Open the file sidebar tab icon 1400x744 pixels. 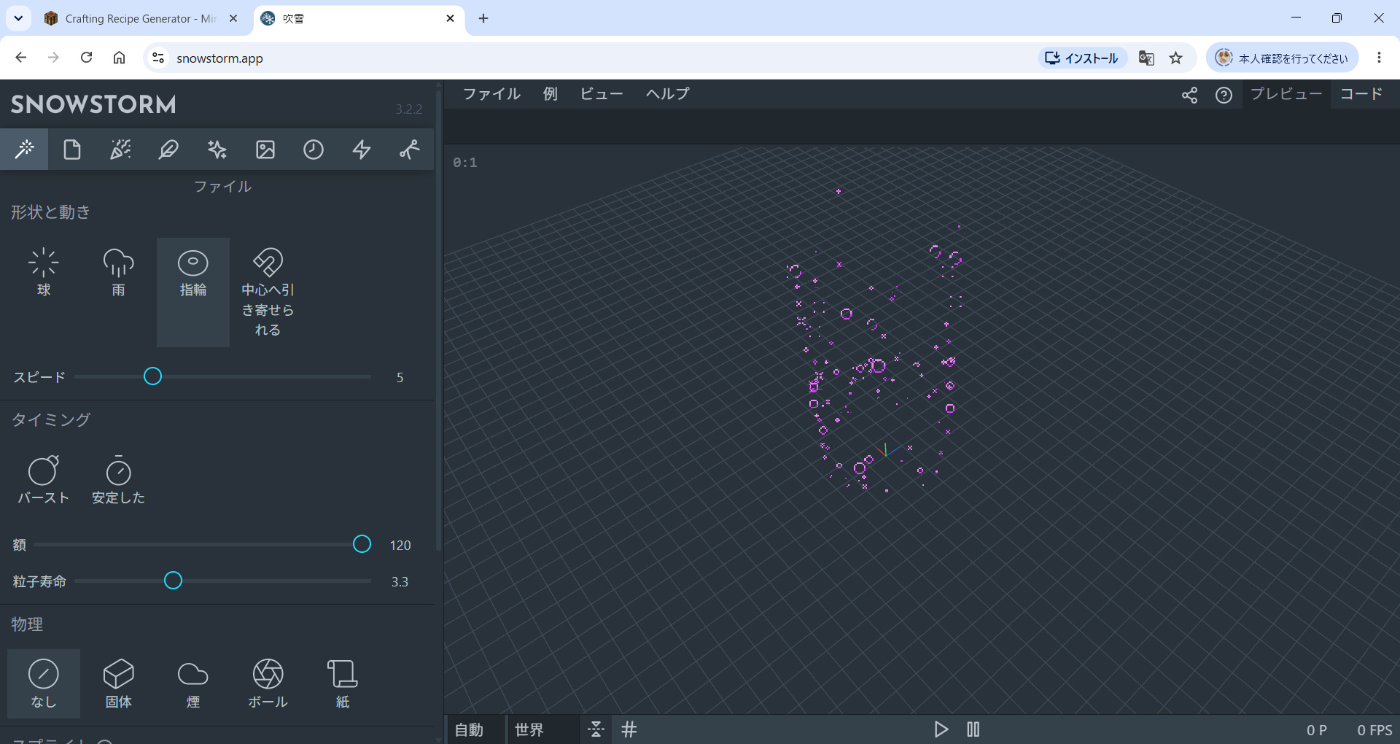pos(72,150)
